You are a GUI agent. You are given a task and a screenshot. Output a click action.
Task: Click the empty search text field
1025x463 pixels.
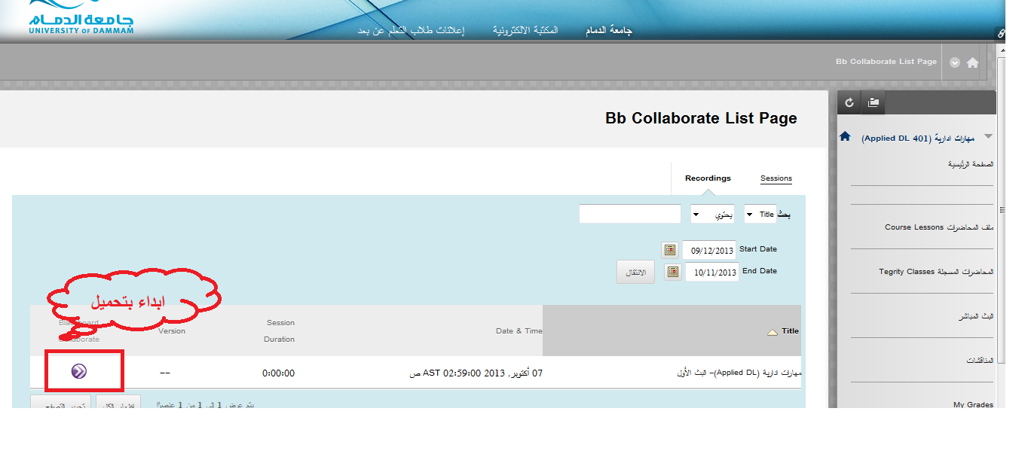[x=630, y=215]
